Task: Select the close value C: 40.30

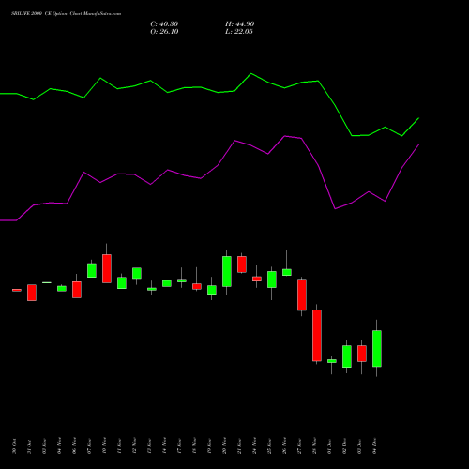Action: pyautogui.click(x=164, y=24)
